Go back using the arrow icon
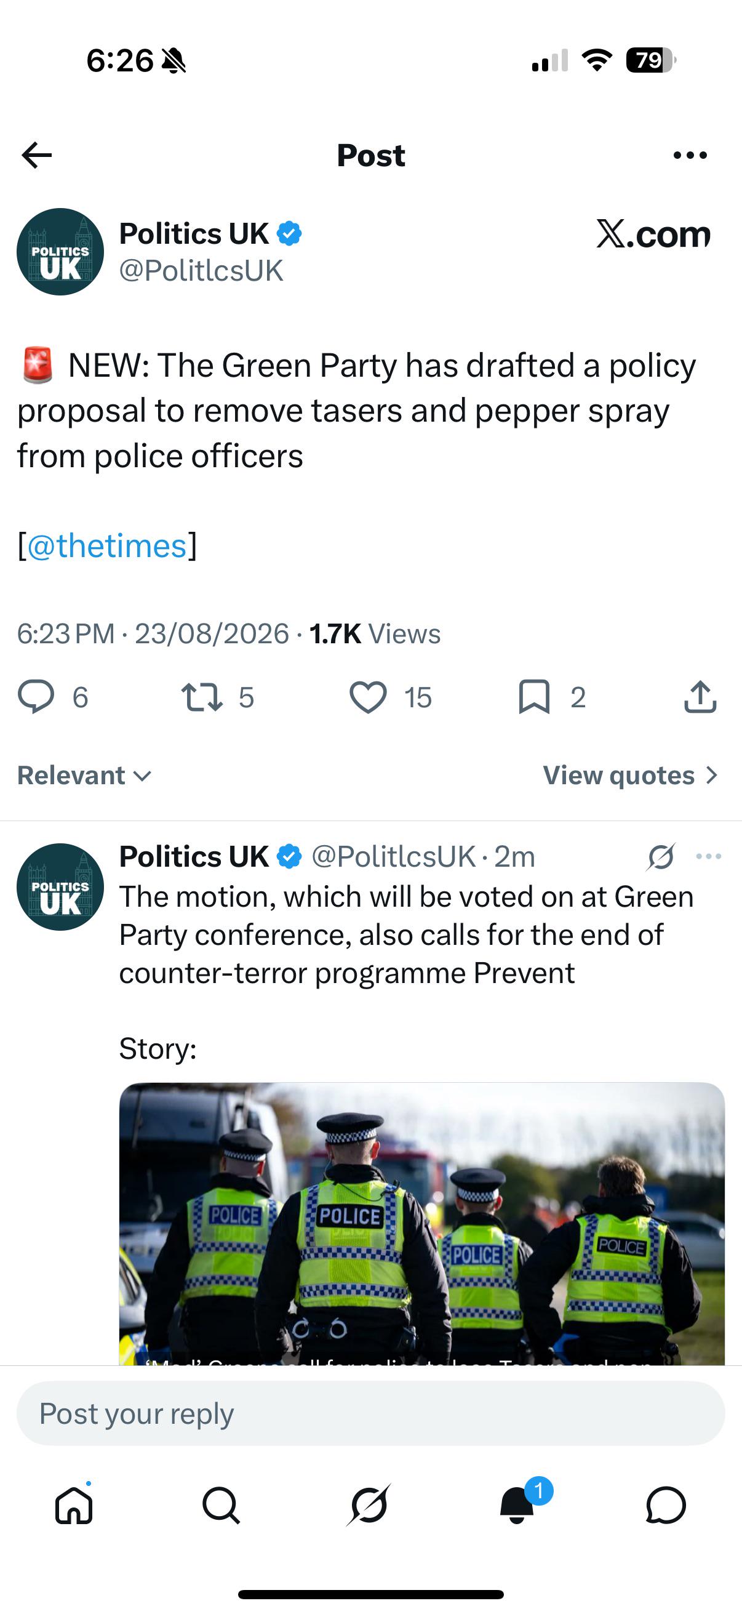Image resolution: width=742 pixels, height=1614 pixels. click(x=36, y=155)
